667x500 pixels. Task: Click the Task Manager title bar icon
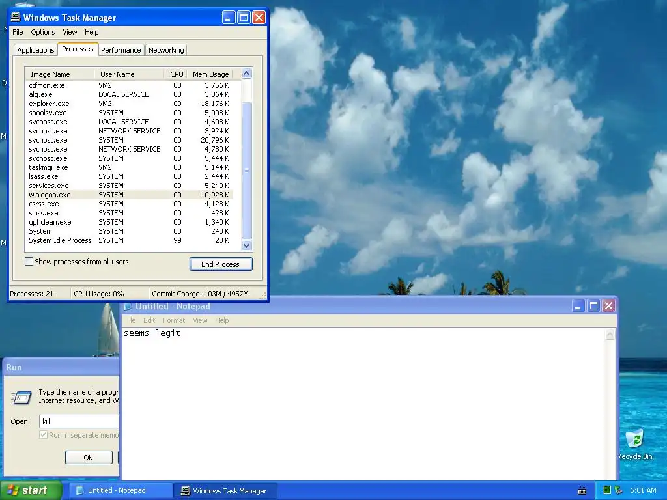[16, 17]
